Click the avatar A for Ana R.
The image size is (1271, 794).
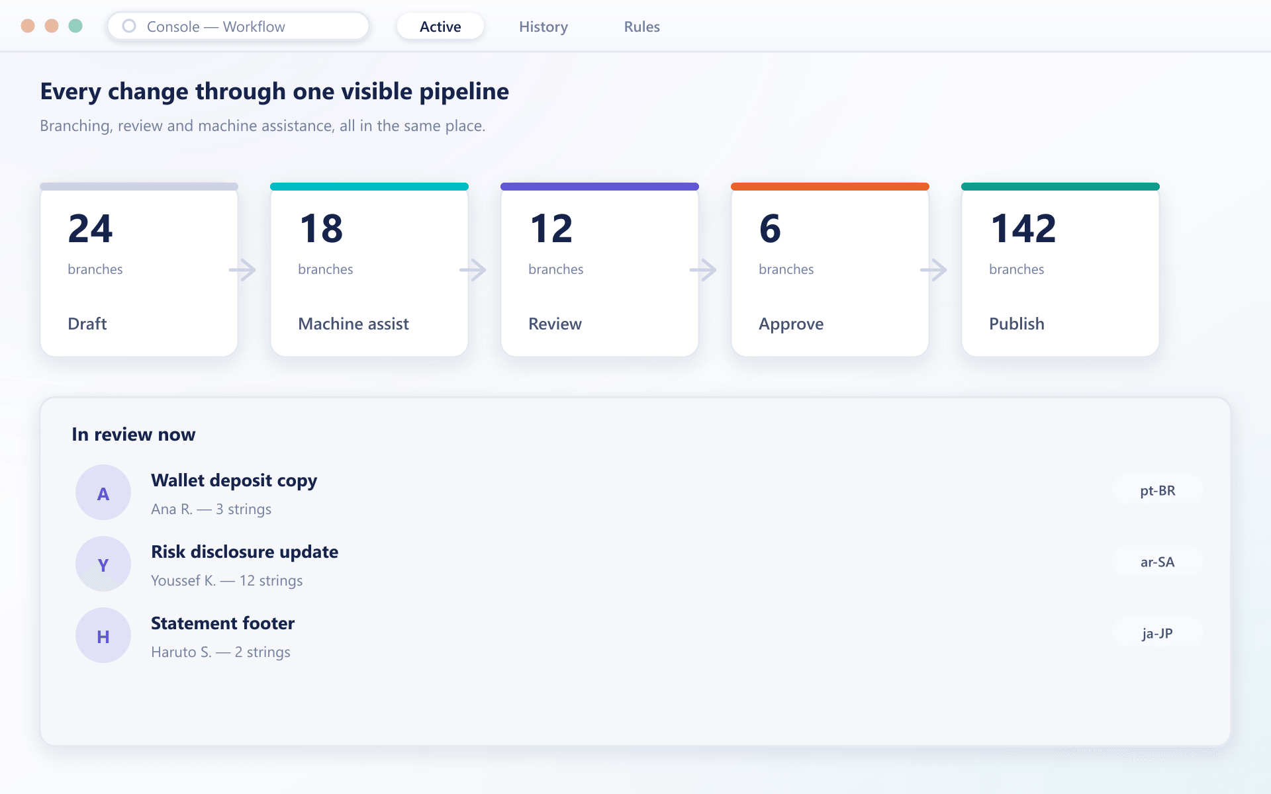103,492
